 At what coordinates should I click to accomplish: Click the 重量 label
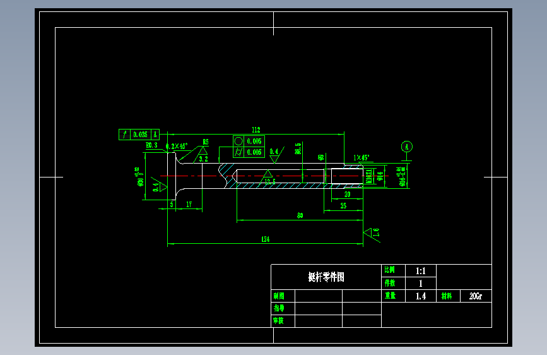point(390,296)
